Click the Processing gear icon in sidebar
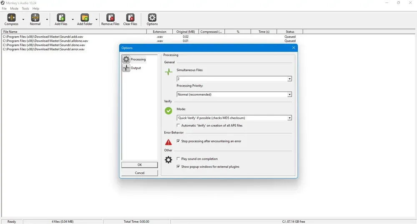Screen dimensions: 417x224 [126, 59]
